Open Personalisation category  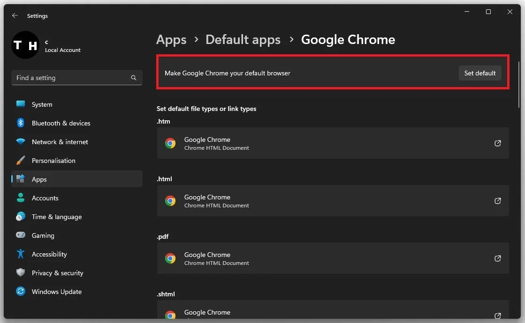click(76, 161)
